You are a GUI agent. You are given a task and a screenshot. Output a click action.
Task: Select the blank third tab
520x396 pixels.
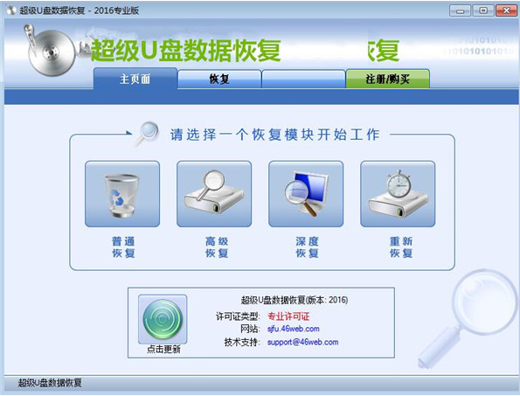point(303,79)
